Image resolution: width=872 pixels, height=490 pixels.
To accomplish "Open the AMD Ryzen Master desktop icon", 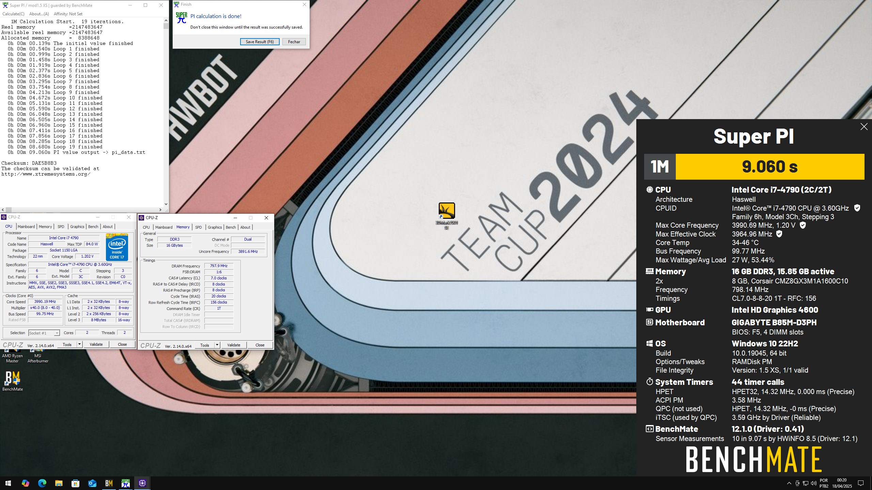I will [12, 356].
